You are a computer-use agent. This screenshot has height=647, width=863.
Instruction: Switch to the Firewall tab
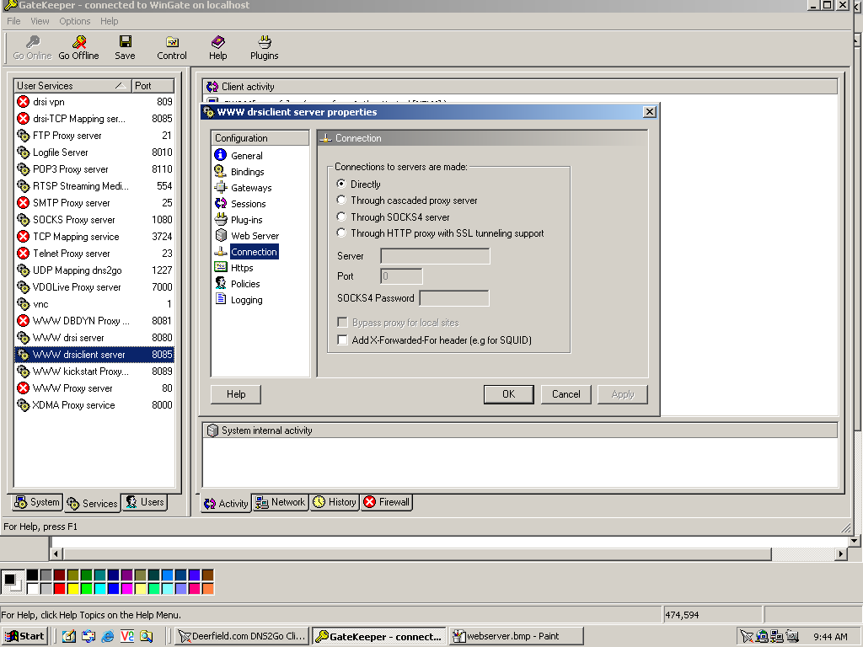point(386,502)
